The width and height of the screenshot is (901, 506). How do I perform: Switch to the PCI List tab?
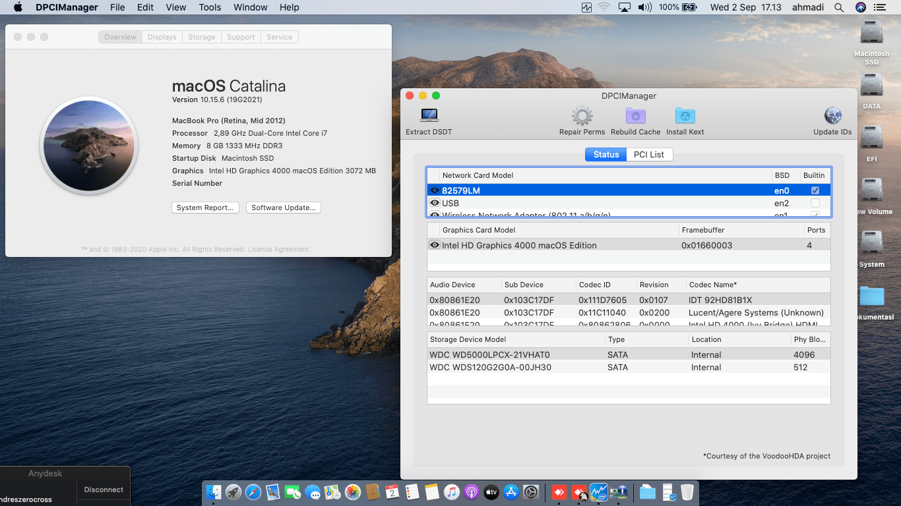649,154
